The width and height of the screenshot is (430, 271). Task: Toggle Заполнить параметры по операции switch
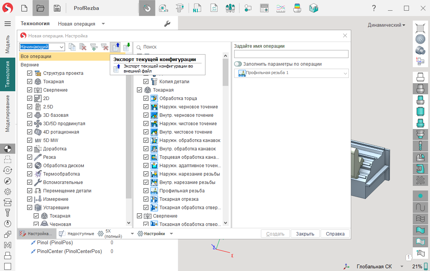(238, 64)
